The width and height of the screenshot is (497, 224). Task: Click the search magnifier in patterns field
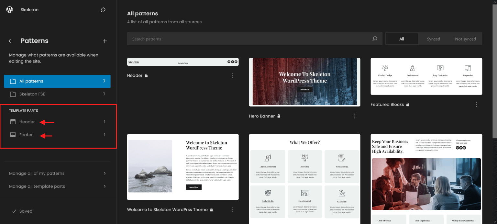pos(375,39)
